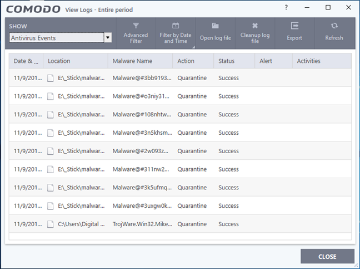Click the date cell of TrojWare.Win32.Mike row

28,224
